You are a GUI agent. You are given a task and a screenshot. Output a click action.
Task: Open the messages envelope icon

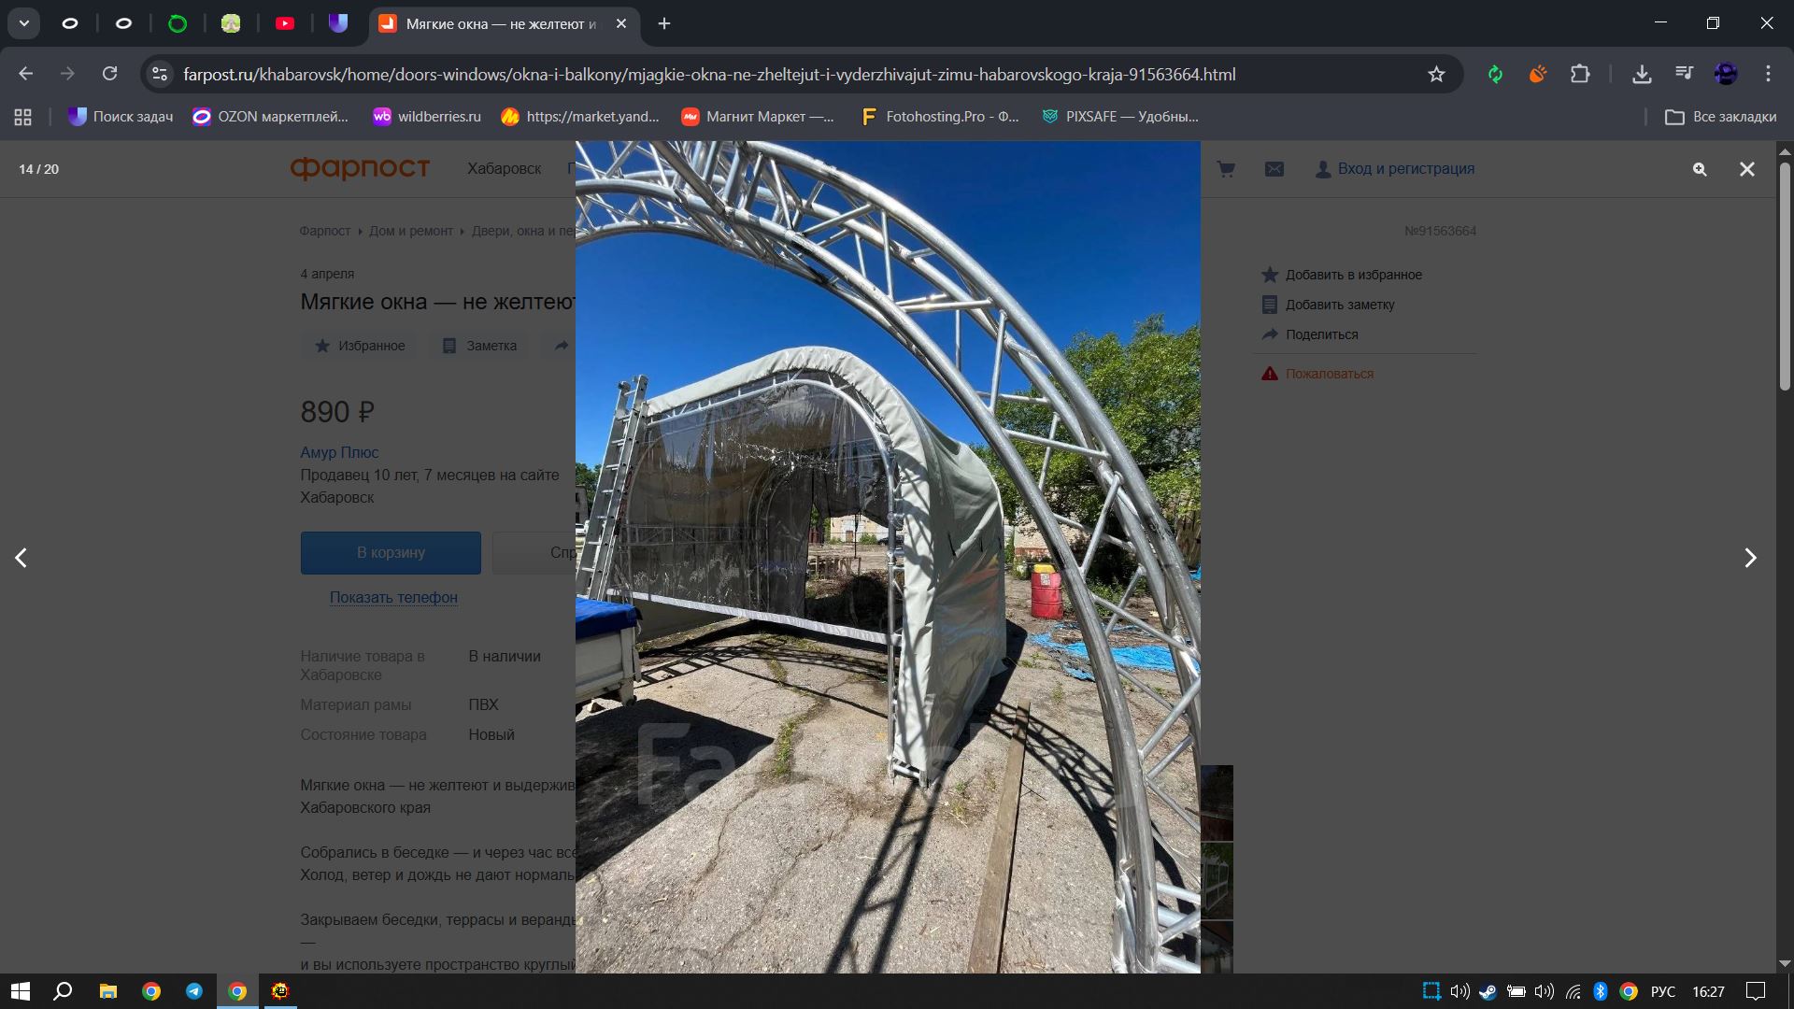(x=1274, y=169)
